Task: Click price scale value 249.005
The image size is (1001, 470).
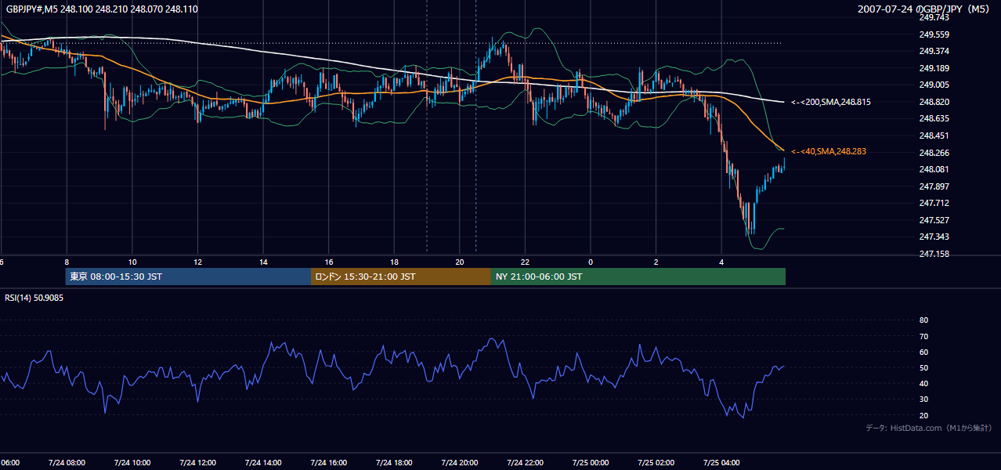Action: tap(934, 85)
